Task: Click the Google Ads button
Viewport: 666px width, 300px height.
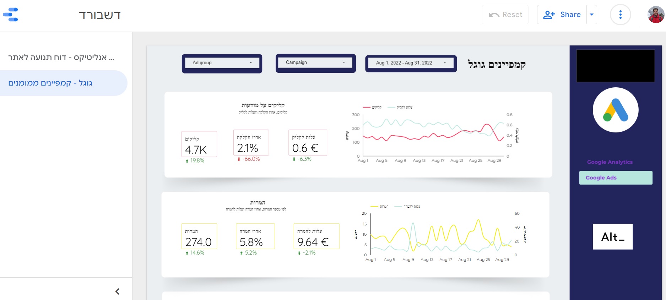Action: pos(616,178)
